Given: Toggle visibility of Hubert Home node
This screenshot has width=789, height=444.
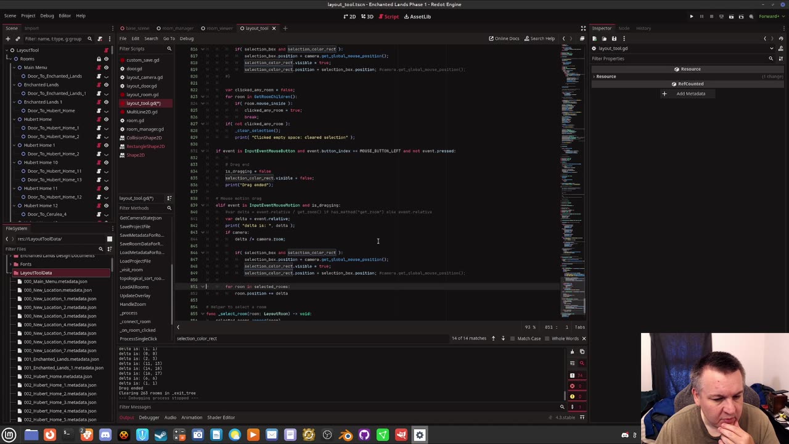Looking at the screenshot, I should pyautogui.click(x=106, y=119).
